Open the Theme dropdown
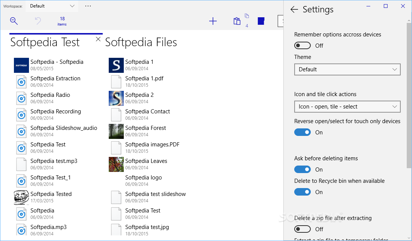412x241 pixels. (x=347, y=69)
